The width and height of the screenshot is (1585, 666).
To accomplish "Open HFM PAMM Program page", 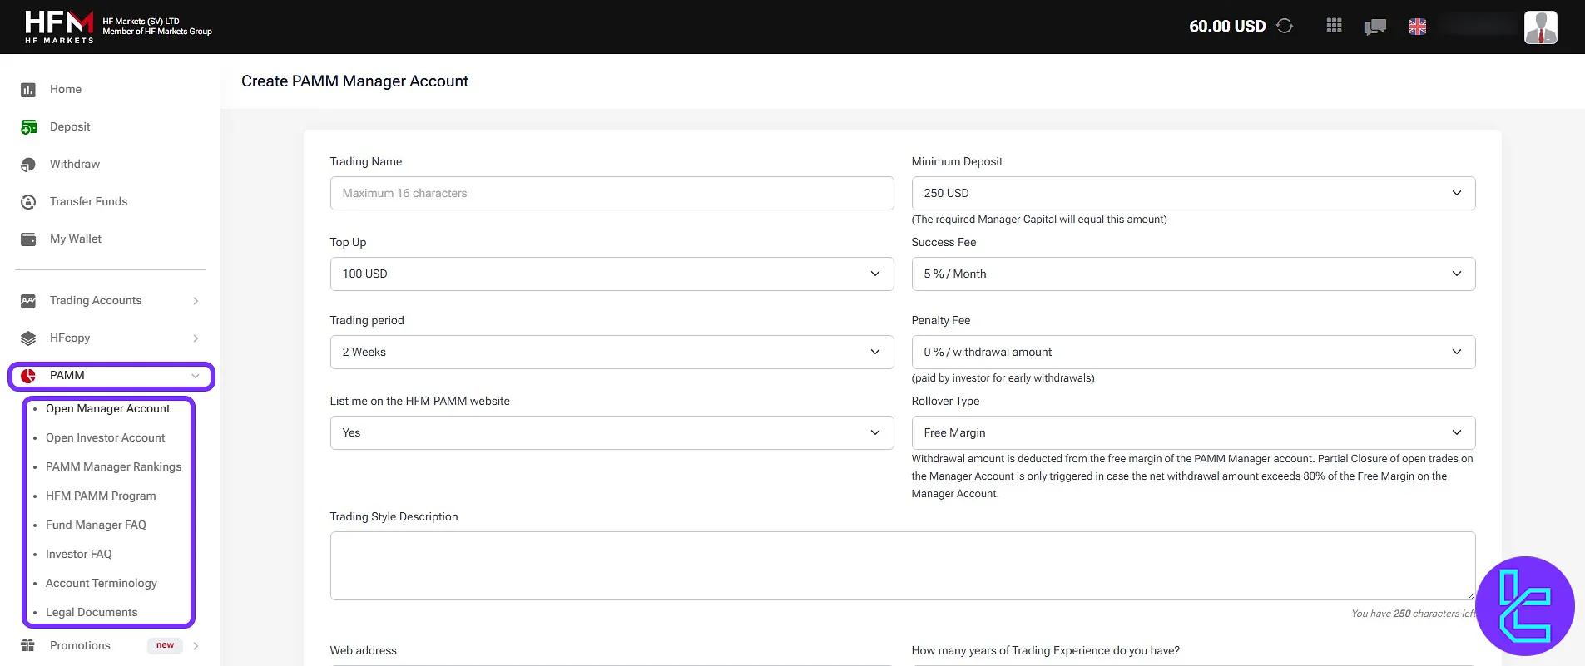I will click(x=101, y=496).
